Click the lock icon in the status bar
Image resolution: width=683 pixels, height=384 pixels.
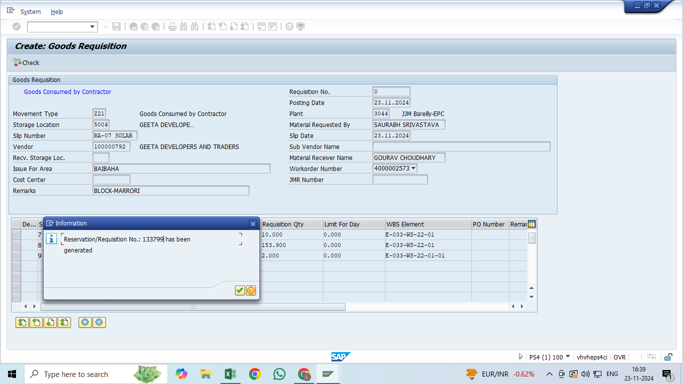coord(668,357)
